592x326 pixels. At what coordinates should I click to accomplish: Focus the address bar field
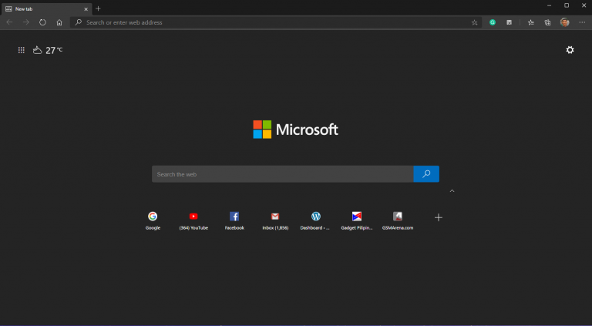point(276,22)
